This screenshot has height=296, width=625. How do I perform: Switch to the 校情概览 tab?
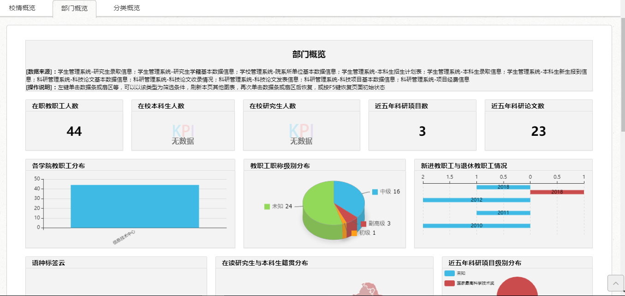22,8
